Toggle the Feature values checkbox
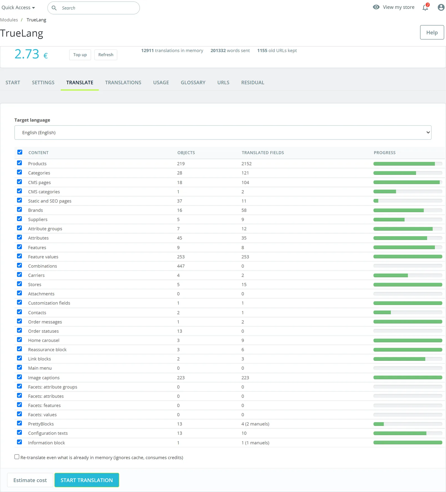 click(x=20, y=256)
